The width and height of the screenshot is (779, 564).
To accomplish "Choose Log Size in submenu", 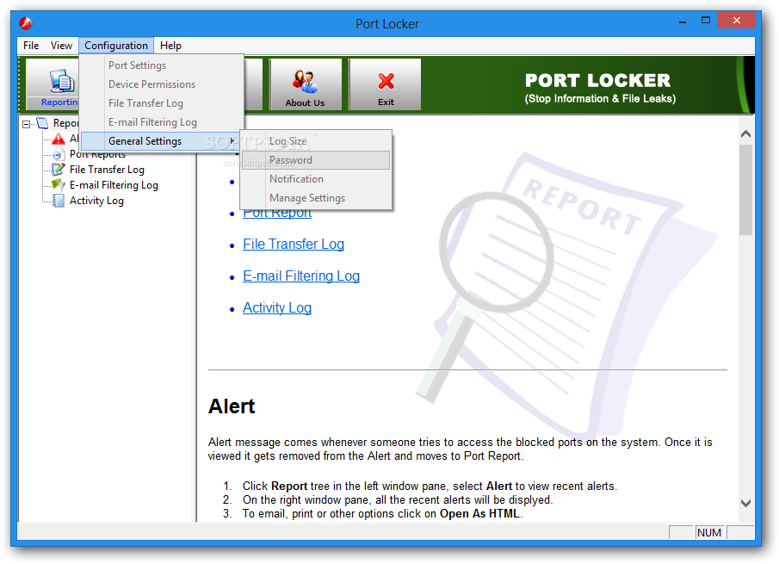I will pyautogui.click(x=316, y=141).
